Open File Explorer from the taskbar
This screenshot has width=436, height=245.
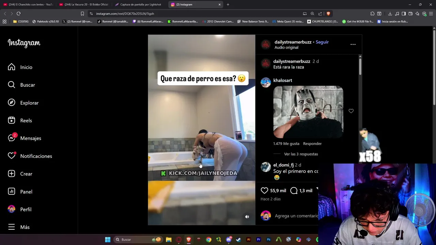pyautogui.click(x=169, y=240)
